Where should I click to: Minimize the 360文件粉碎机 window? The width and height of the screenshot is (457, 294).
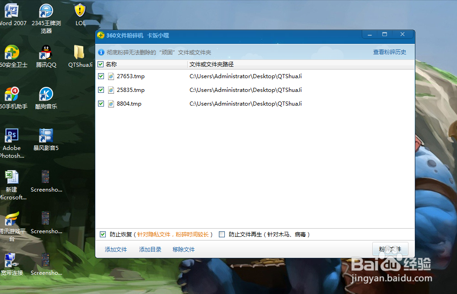[x=370, y=35]
